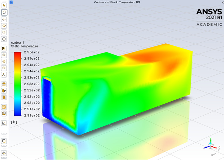Image resolution: width=224 pixels, height=160 pixels.
Task: Click the Static Temperature legend label
Action: click(25, 46)
